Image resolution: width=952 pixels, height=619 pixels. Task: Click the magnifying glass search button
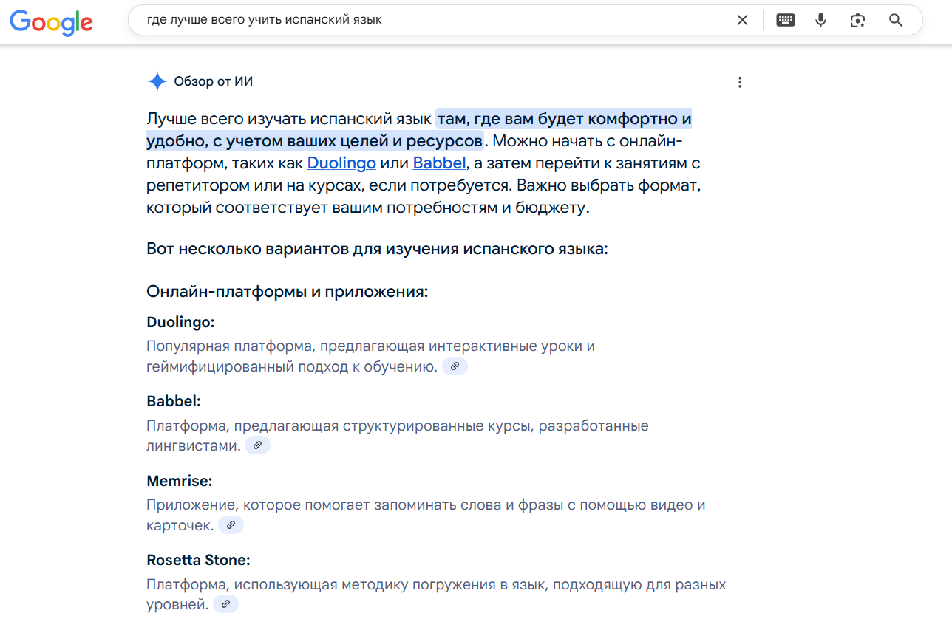pyautogui.click(x=896, y=20)
